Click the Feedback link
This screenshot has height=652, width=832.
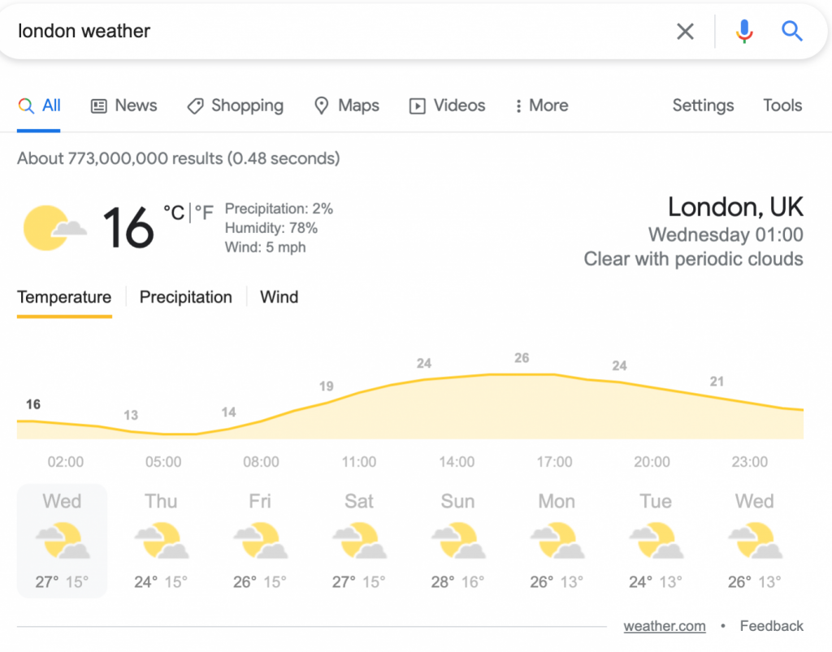[x=772, y=626]
